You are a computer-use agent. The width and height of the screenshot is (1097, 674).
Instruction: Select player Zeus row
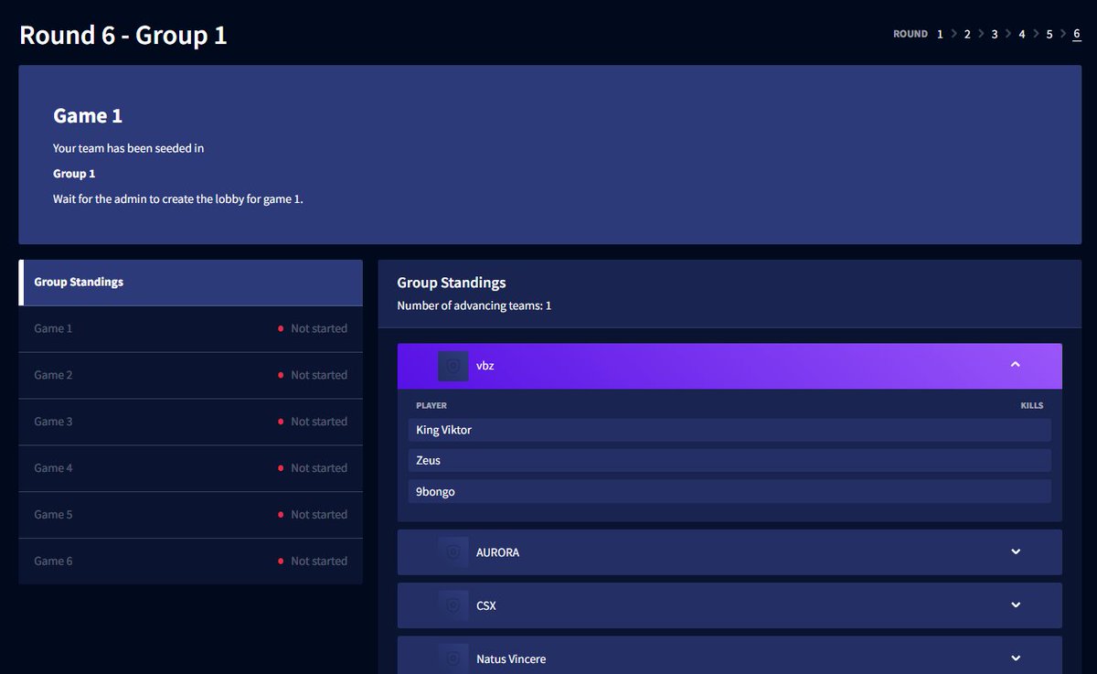730,461
